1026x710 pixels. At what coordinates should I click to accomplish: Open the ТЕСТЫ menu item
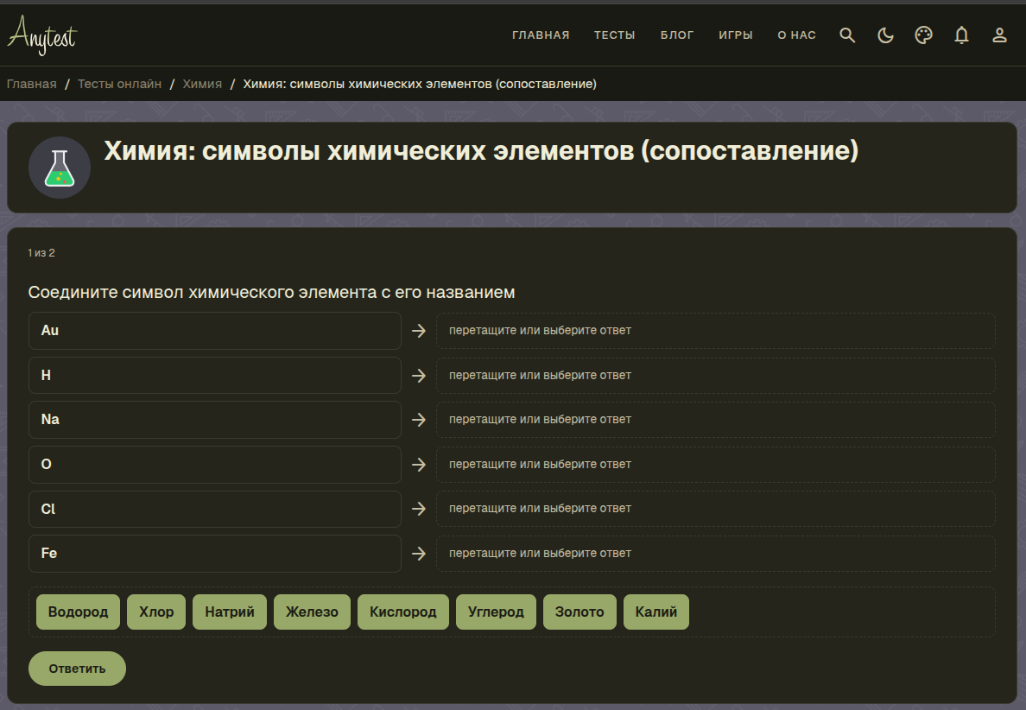click(x=614, y=35)
